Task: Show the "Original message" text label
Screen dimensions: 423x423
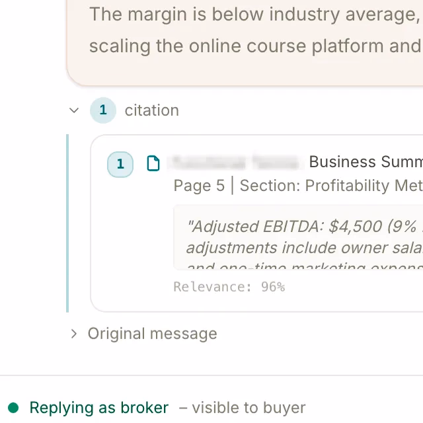Action: pyautogui.click(x=152, y=334)
